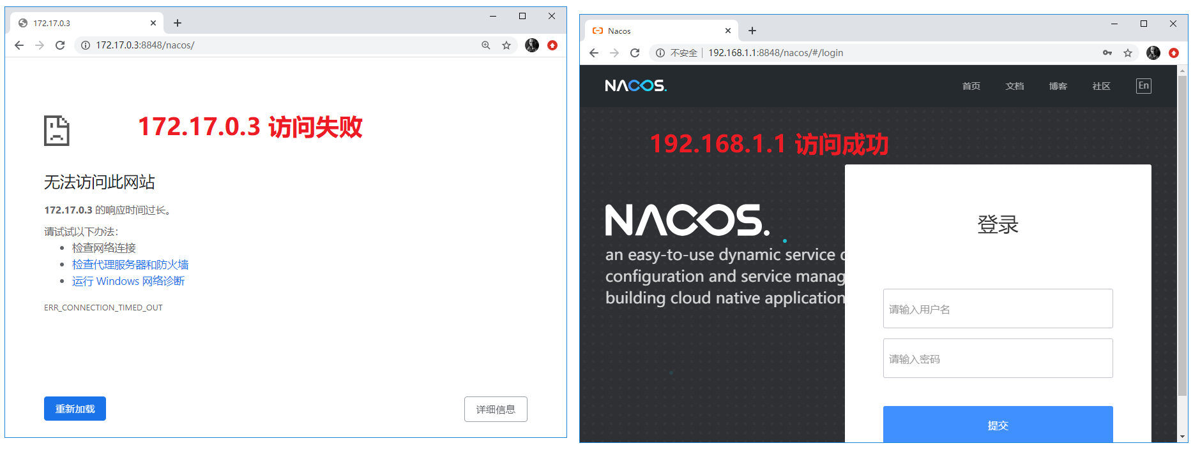Click ERR_CONNECTION_TIMED_OUT error code text
The height and width of the screenshot is (457, 1200).
[103, 308]
